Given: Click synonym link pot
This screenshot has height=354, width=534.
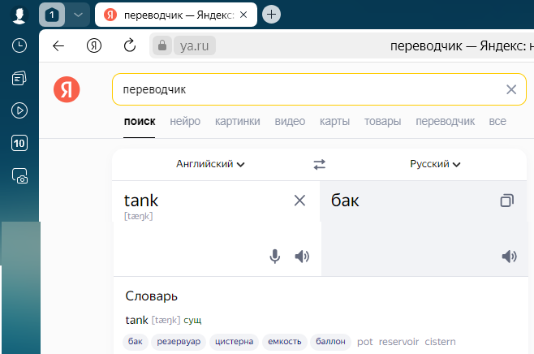Looking at the screenshot, I should (364, 342).
